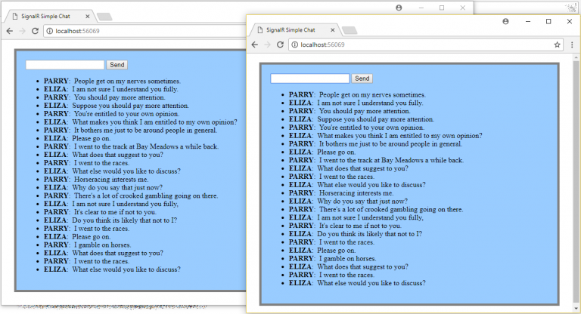Select the SignalR Simple Chat tab in the front window

pos(291,30)
